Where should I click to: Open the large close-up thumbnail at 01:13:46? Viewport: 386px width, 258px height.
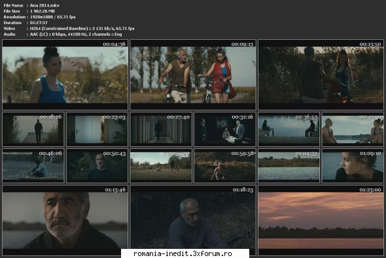(x=65, y=220)
